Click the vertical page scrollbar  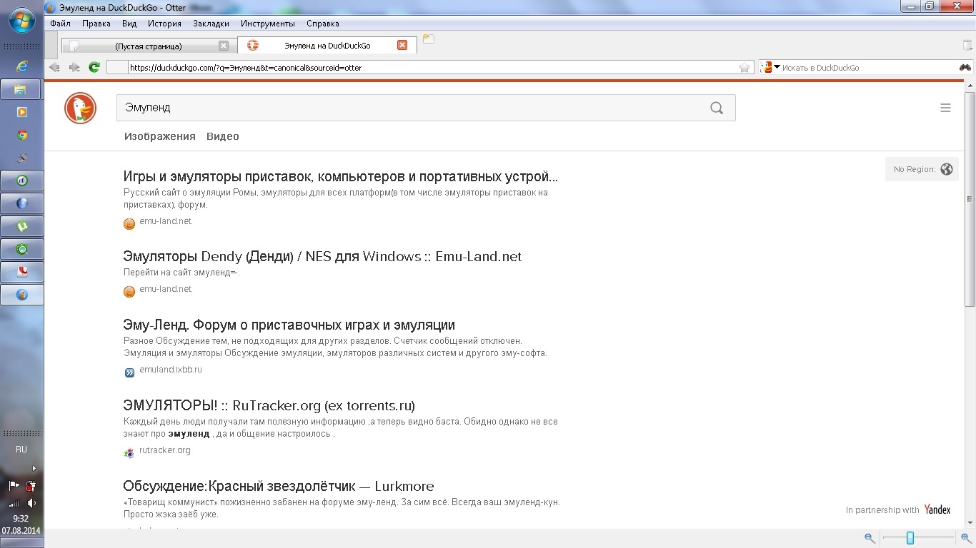970,200
